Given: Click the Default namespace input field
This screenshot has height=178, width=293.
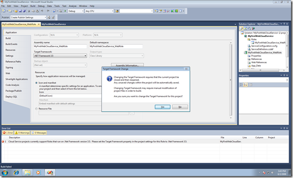Looking at the screenshot, I should point(116,46).
